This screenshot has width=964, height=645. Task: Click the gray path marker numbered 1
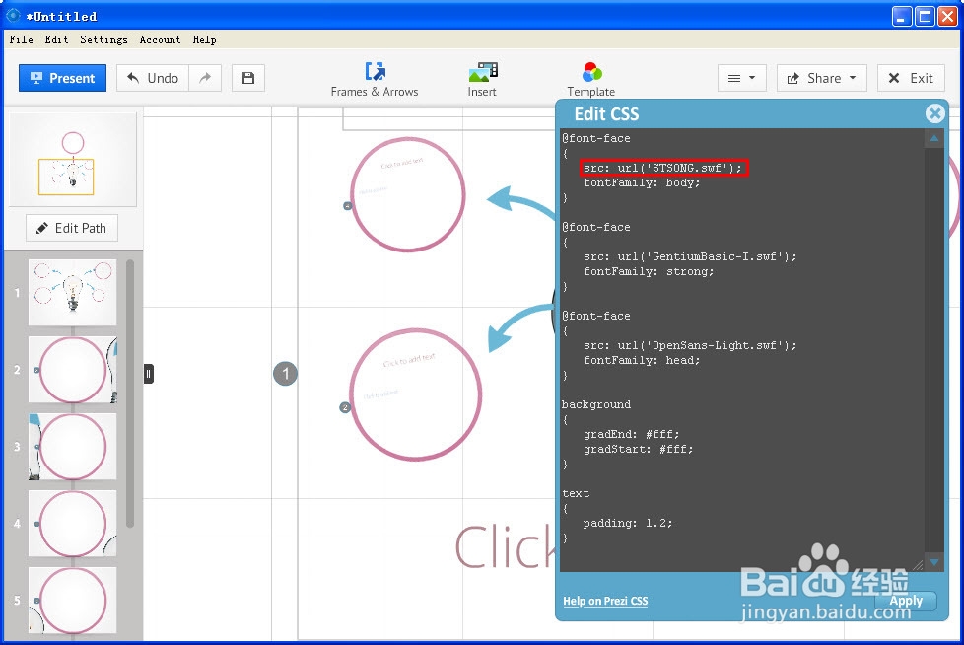[285, 373]
